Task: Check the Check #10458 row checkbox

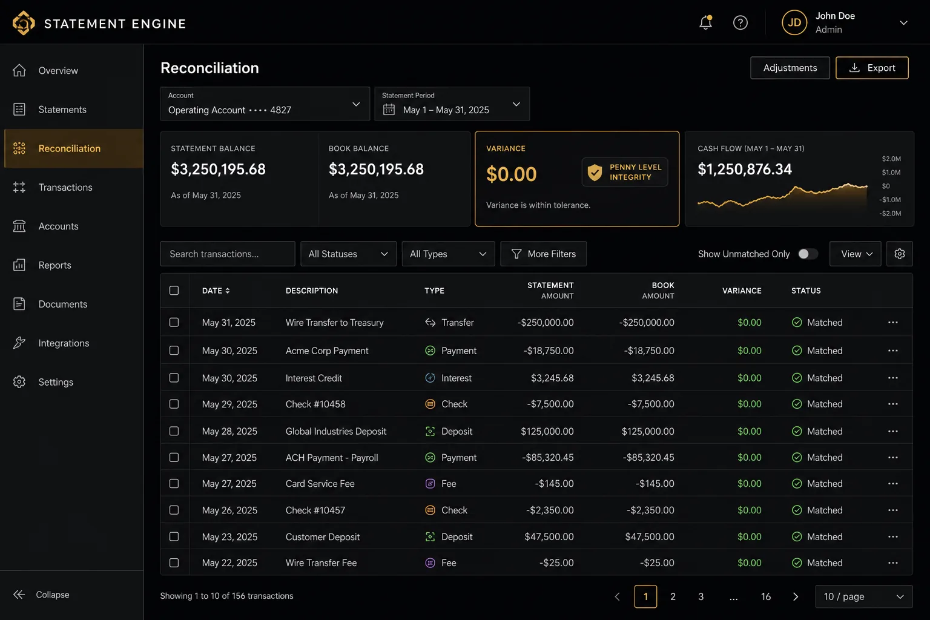Action: (x=174, y=404)
